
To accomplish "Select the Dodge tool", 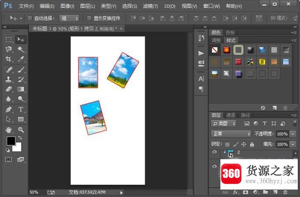I will [21, 99].
